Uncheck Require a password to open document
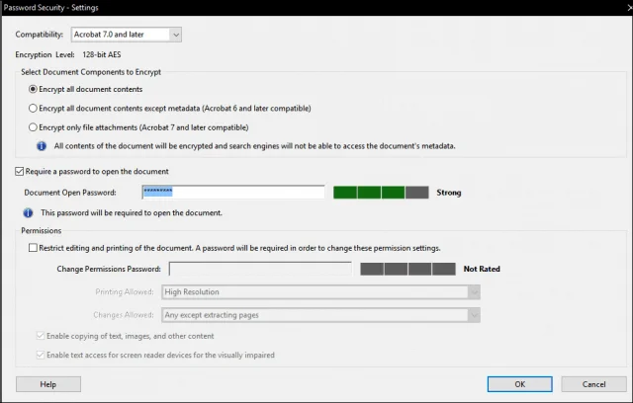The image size is (633, 403). pos(20,171)
